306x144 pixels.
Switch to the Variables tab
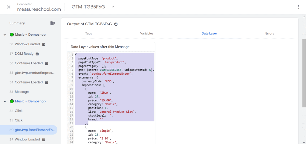(x=147, y=33)
